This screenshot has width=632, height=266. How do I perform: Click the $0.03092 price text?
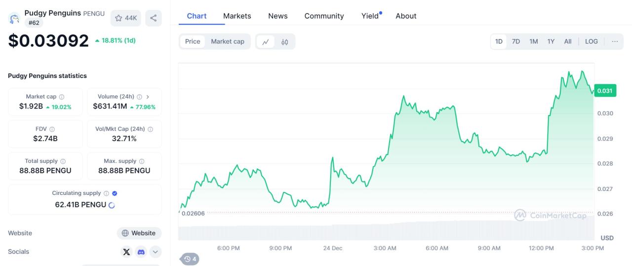tap(48, 40)
